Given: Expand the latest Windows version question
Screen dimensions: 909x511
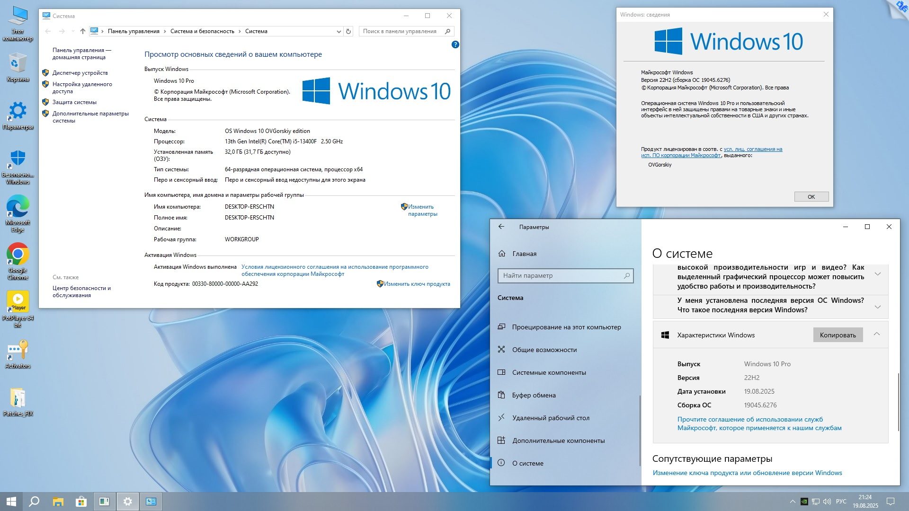Looking at the screenshot, I should [877, 307].
